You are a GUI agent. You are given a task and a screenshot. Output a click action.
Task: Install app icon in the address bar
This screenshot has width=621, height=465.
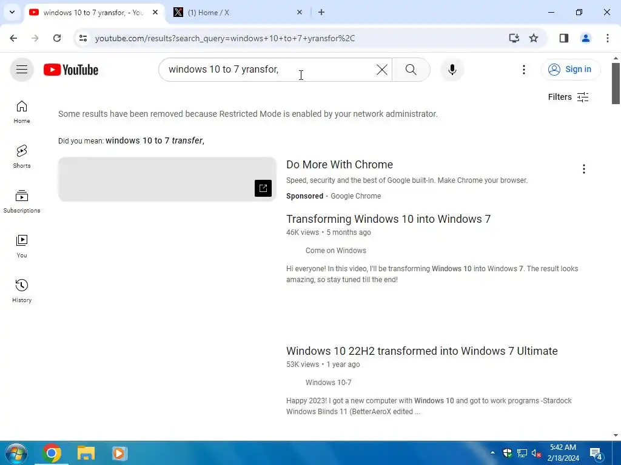tap(514, 38)
